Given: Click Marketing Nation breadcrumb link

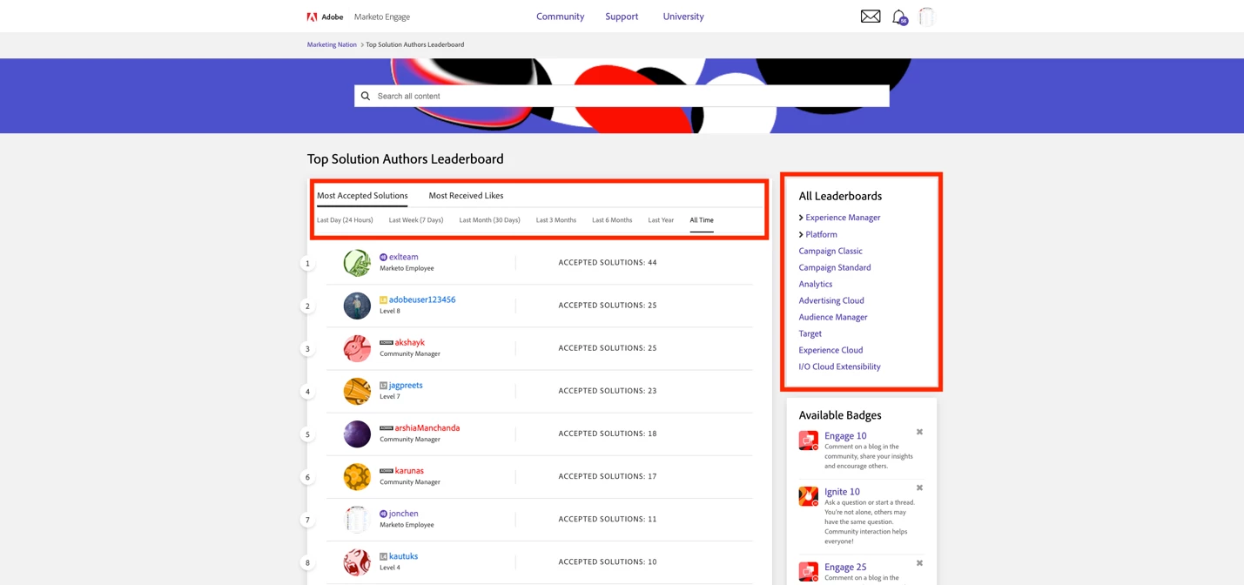Looking at the screenshot, I should (332, 44).
